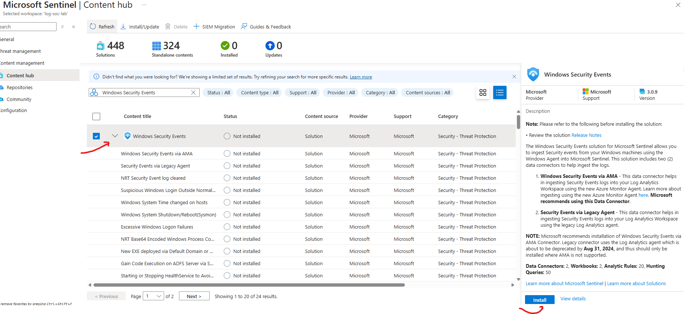Dismiss the limited results info banner
The height and width of the screenshot is (314, 684).
tap(514, 77)
